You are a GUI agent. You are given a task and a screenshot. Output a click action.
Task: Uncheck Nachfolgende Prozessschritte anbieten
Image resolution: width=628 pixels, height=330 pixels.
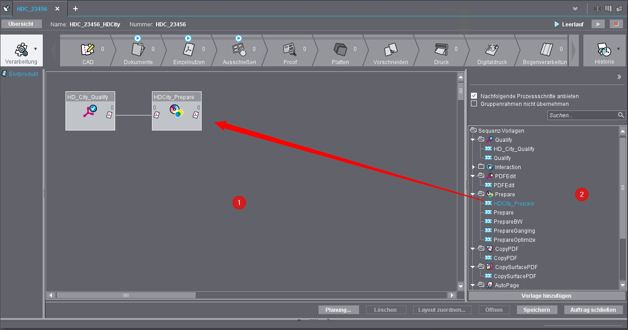point(474,96)
